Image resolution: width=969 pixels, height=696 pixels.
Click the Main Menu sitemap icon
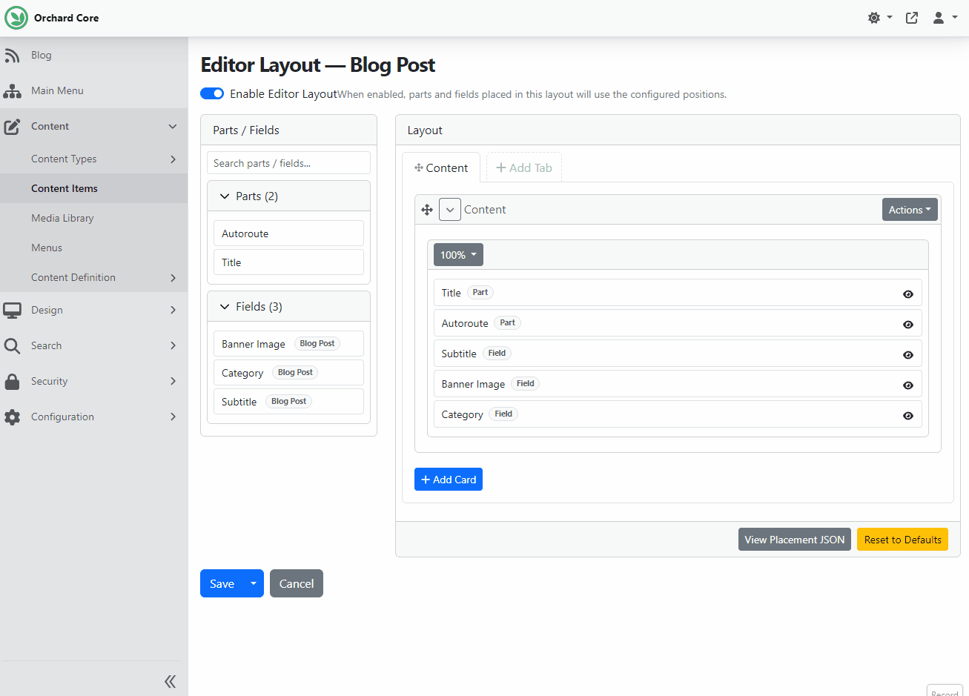[x=12, y=91]
